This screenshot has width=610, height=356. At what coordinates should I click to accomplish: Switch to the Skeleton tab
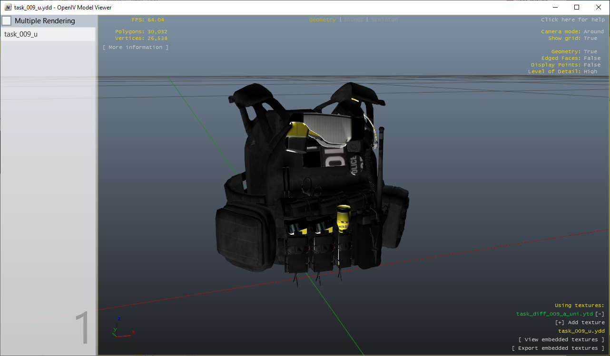tap(384, 19)
